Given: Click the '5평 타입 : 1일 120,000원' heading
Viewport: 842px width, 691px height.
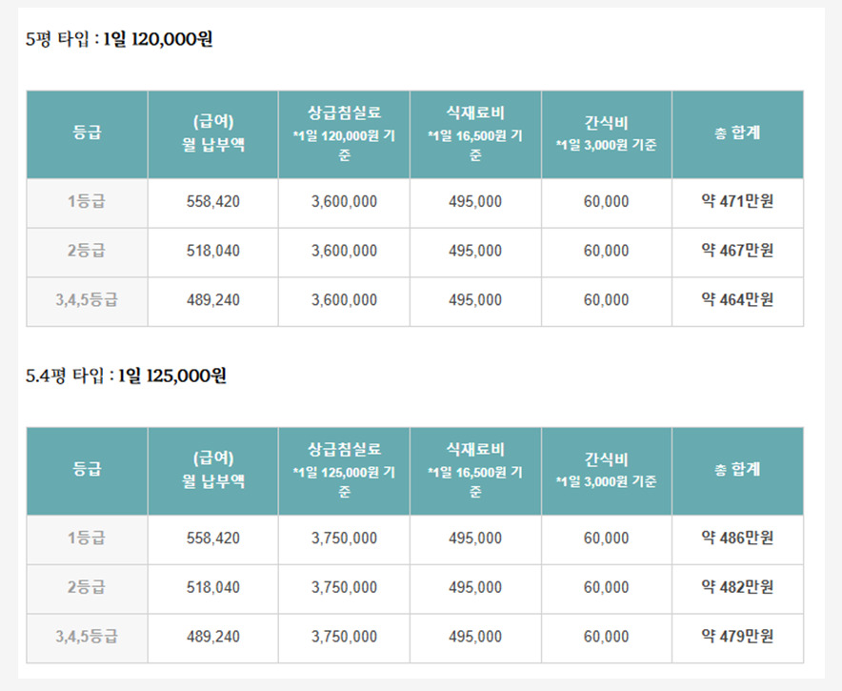Looking at the screenshot, I should click(119, 40).
